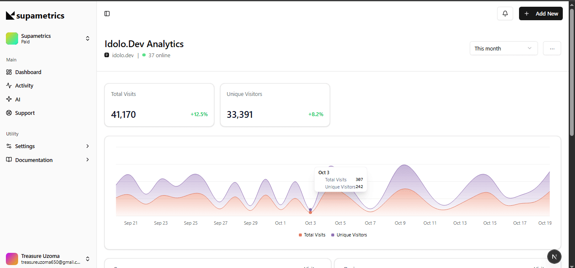Toggle Total Visits series in legend
Viewport: 575px width, 268px height.
tap(312, 235)
